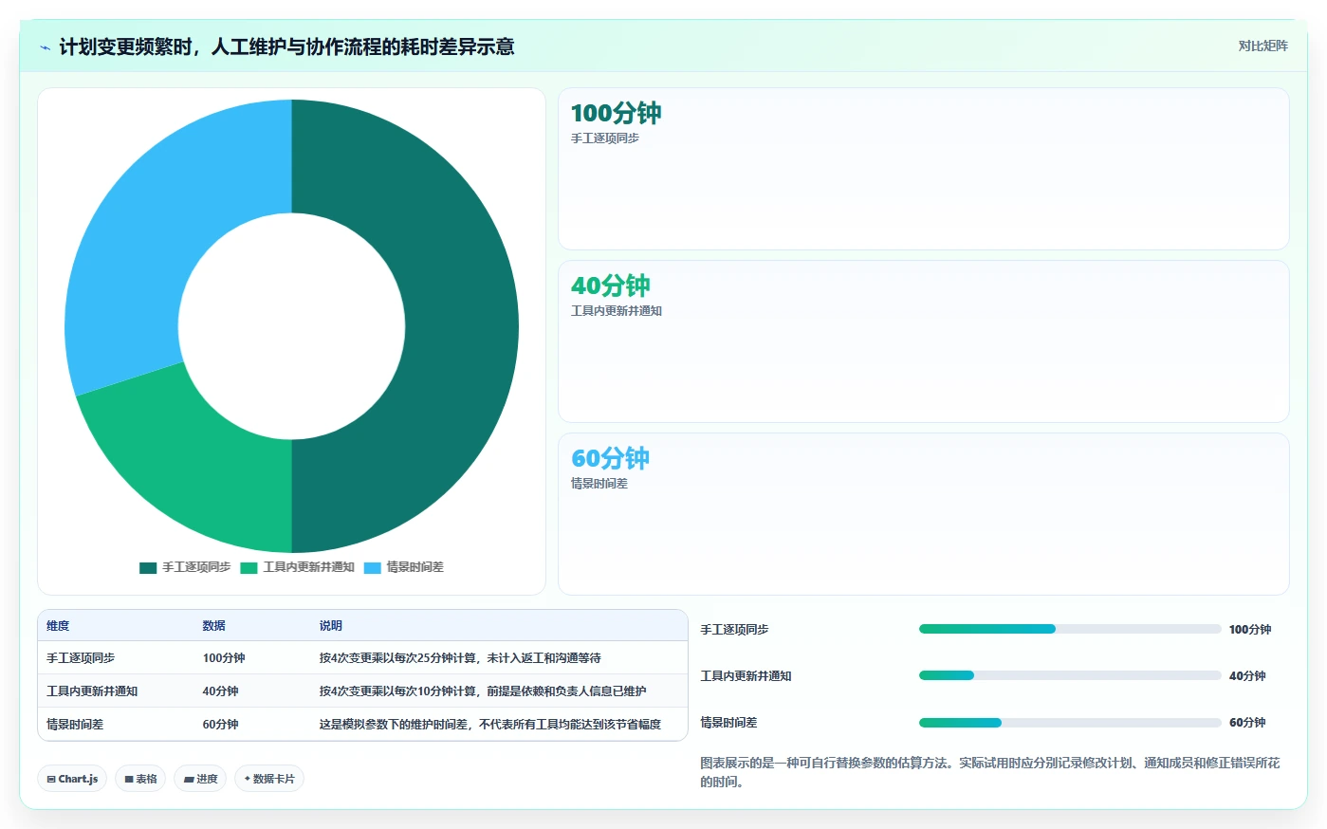
Task: Click the dark green legend color box
Action: 148,568
